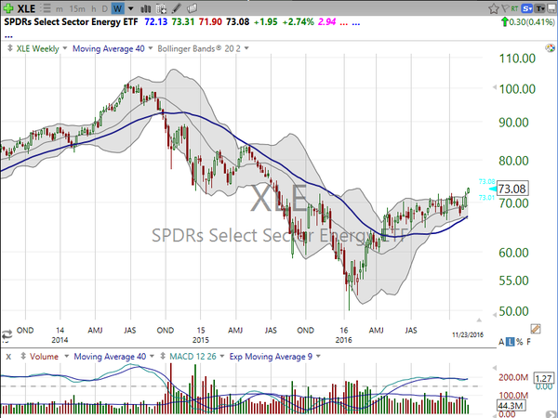Open the volume pane Moving Average 40 dropdown
Viewport: 558px width, 418px height.
coord(152,356)
